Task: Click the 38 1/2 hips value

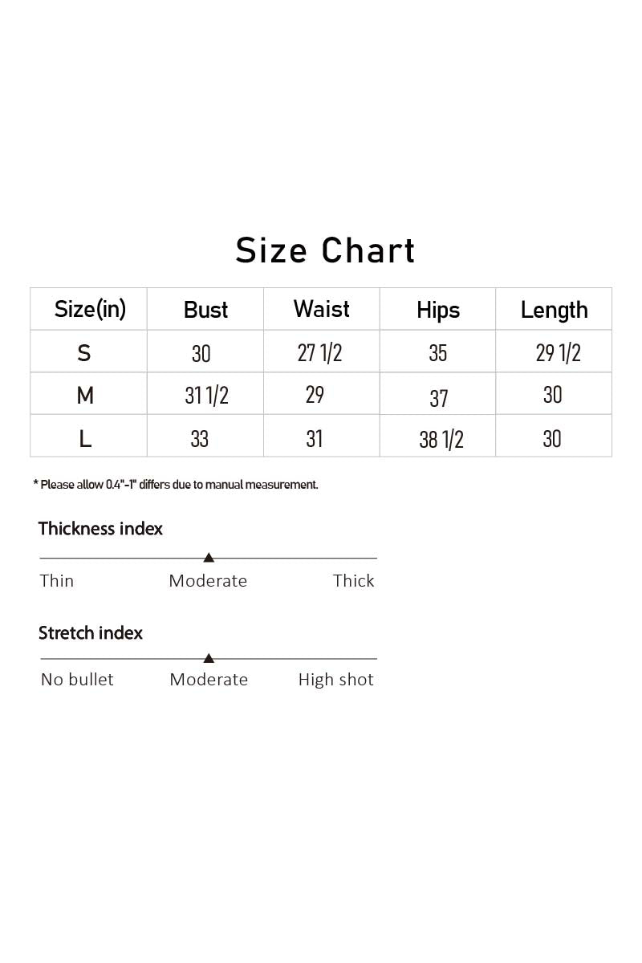Action: pos(441,439)
